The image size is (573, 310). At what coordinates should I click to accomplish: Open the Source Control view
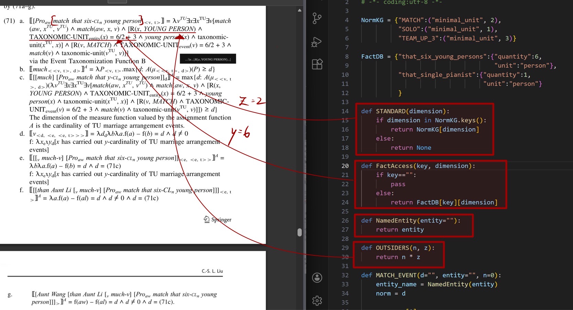(x=317, y=18)
